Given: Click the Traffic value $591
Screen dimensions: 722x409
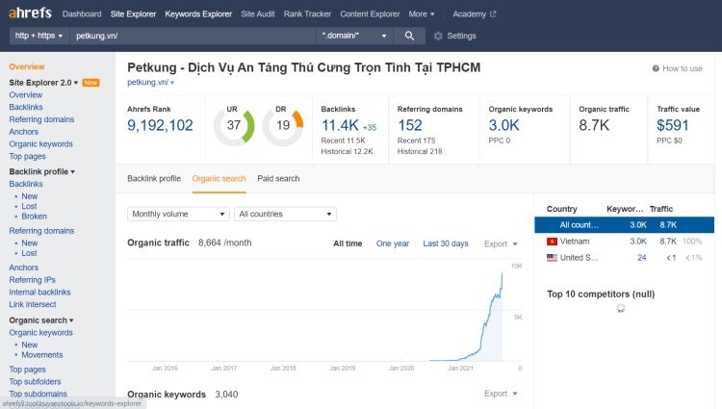Looking at the screenshot, I should [672, 125].
